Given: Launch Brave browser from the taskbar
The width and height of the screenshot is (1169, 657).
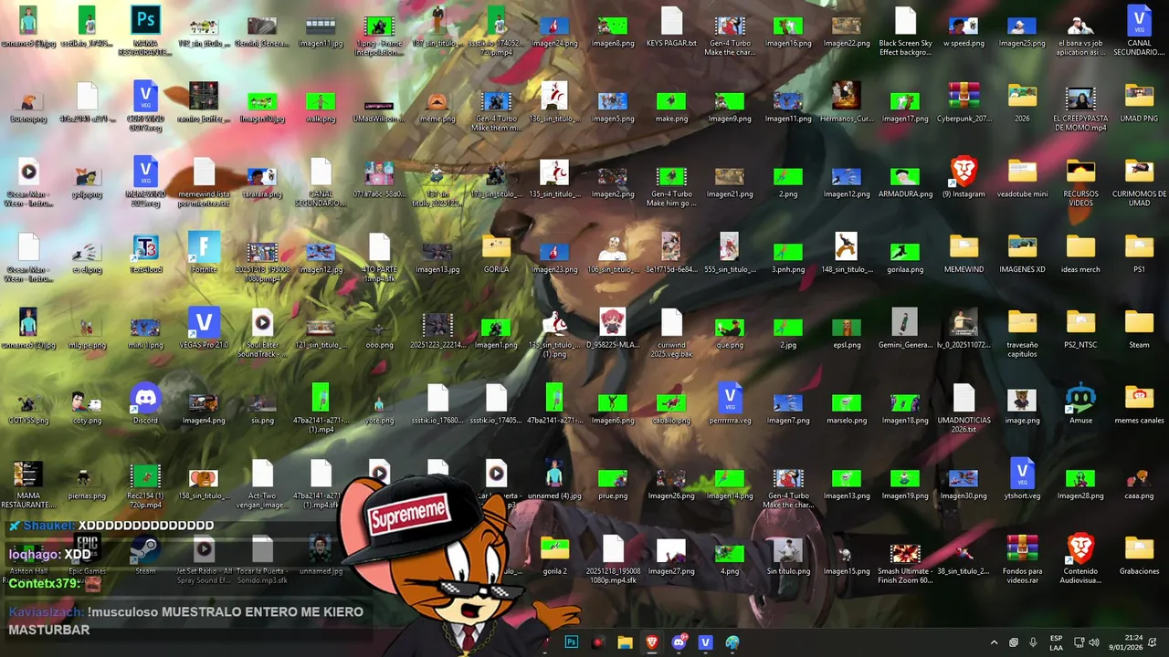Looking at the screenshot, I should [x=652, y=642].
